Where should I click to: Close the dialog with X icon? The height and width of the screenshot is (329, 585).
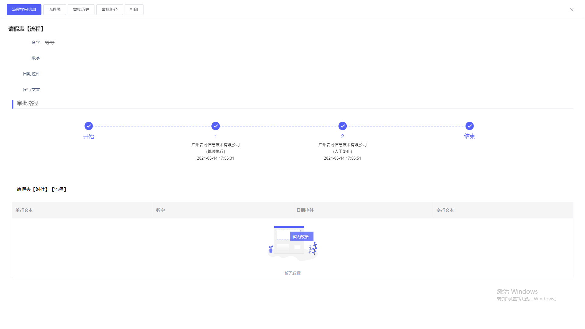pos(572,10)
